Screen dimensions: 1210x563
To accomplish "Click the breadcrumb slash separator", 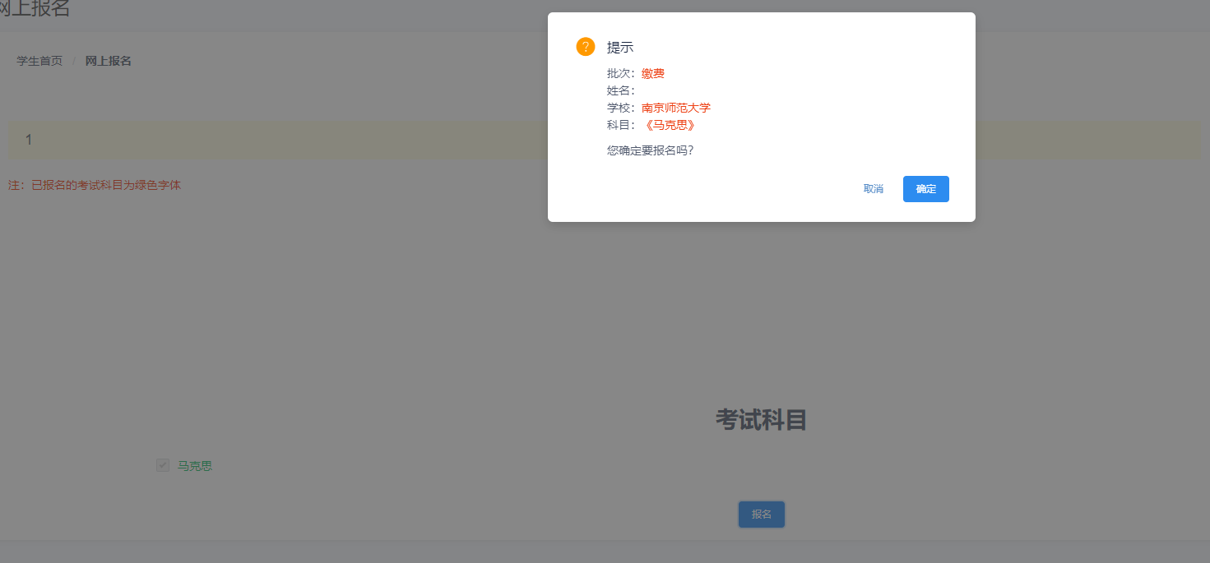I will coord(73,61).
